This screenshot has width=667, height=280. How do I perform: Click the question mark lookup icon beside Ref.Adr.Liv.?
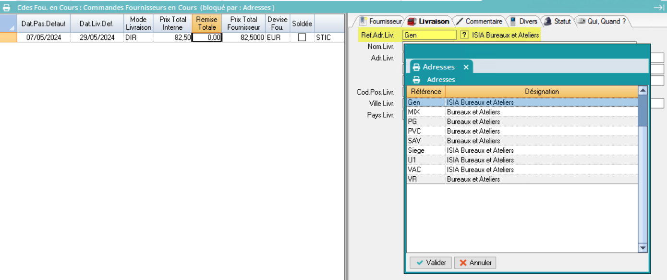tap(464, 35)
